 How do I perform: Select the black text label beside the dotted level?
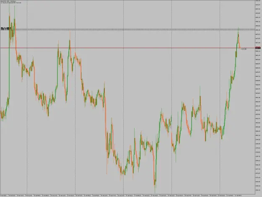pyautogui.click(x=6, y=29)
